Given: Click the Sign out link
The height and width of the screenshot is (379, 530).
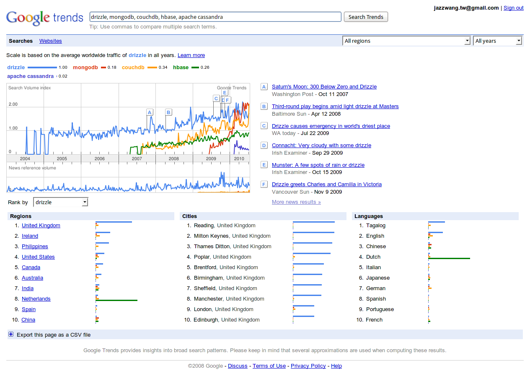Looking at the screenshot, I should 514,8.
